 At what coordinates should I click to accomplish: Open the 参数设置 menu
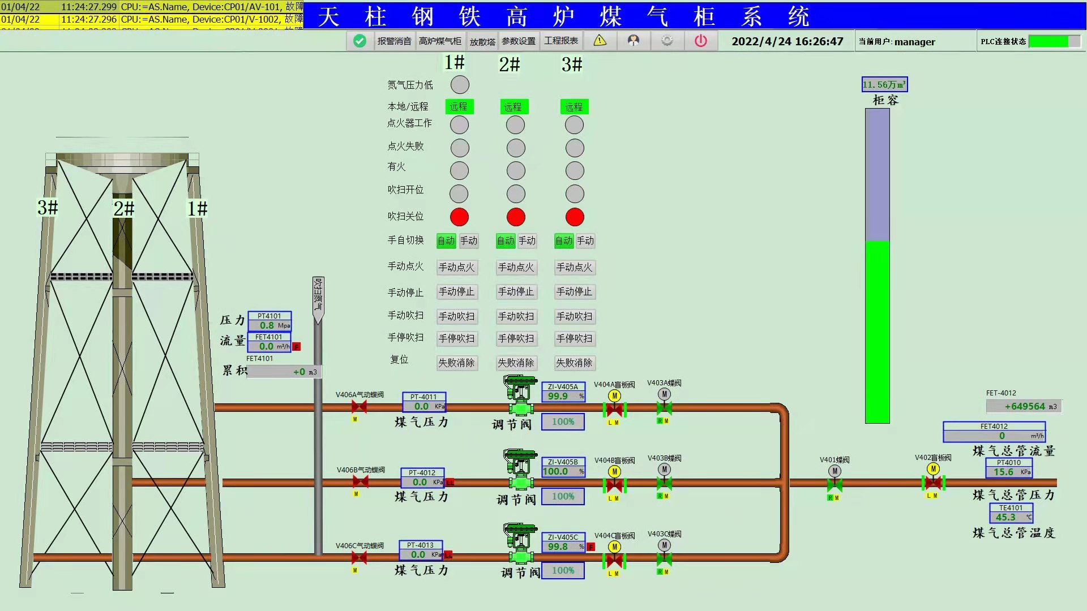[x=519, y=41]
